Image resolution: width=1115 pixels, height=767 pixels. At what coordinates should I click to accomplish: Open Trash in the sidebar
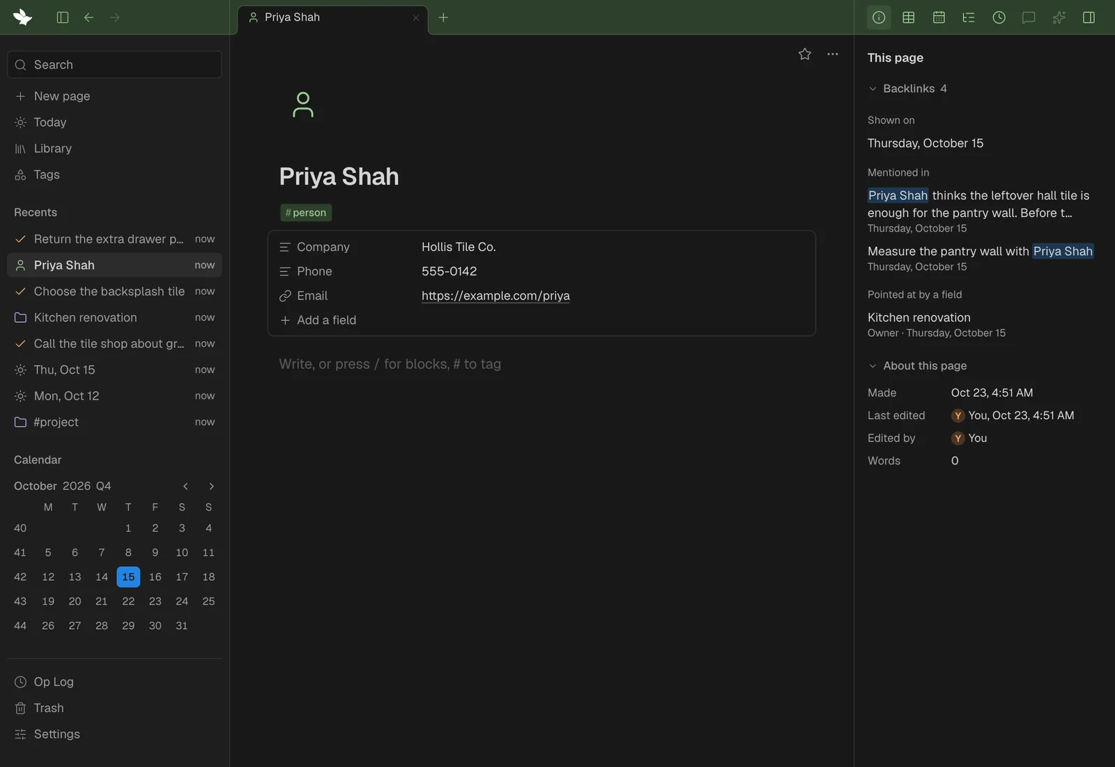click(114, 708)
